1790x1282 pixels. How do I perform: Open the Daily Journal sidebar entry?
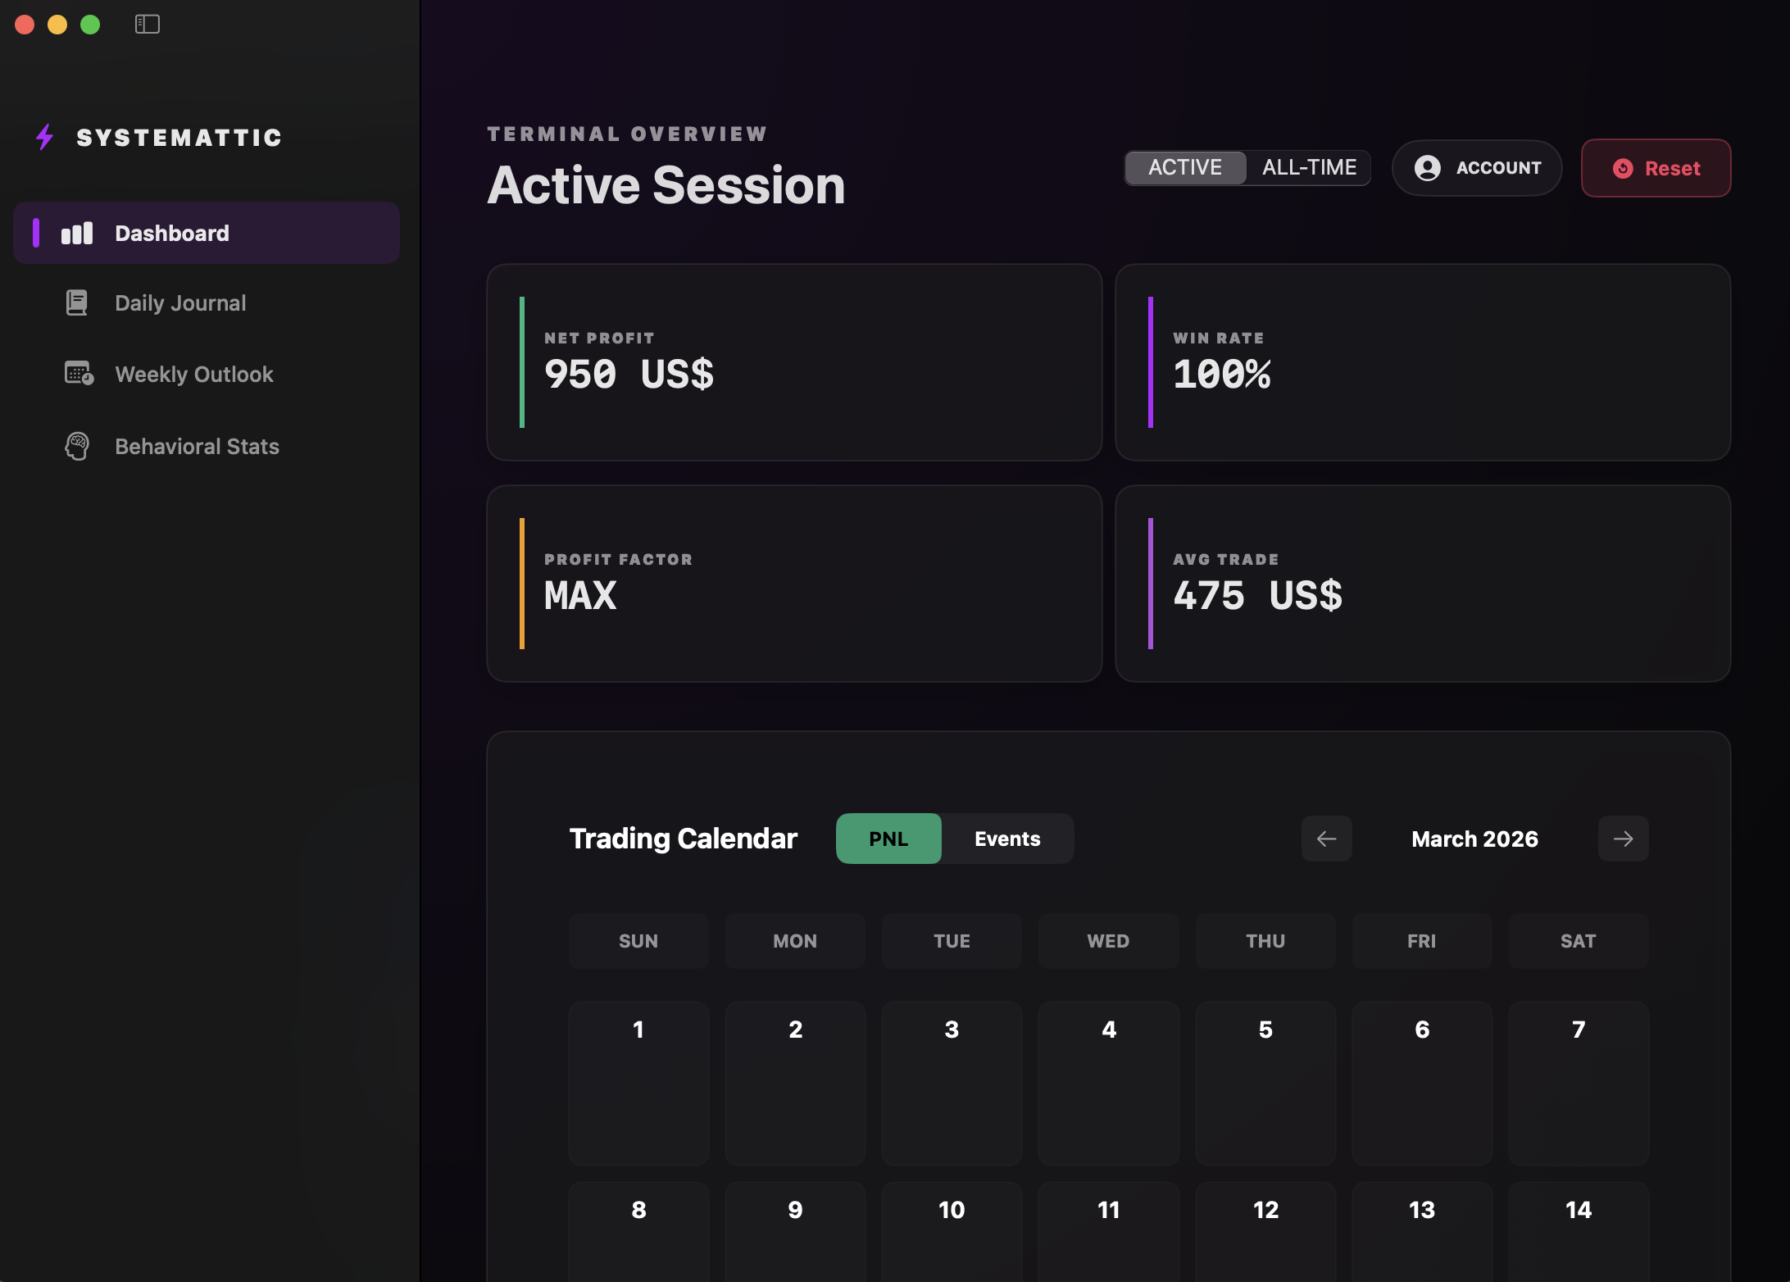[179, 302]
